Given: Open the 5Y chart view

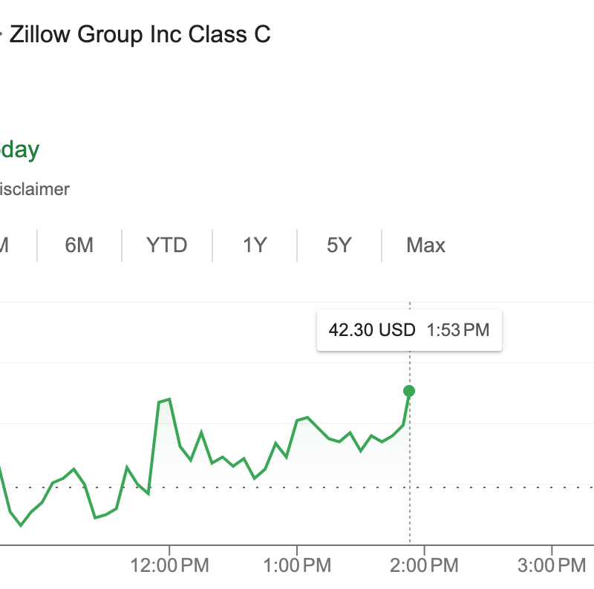Looking at the screenshot, I should click(339, 246).
